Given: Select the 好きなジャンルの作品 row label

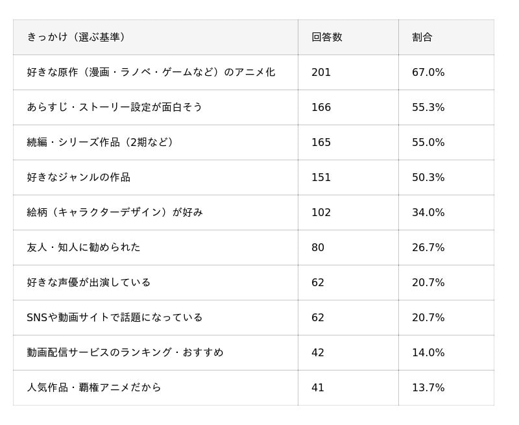Looking at the screenshot, I should click(78, 177).
